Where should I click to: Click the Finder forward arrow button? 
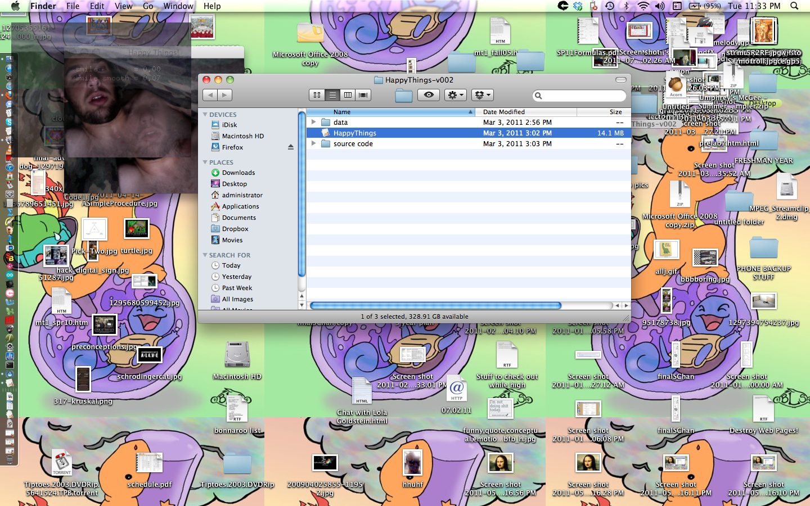pyautogui.click(x=225, y=95)
